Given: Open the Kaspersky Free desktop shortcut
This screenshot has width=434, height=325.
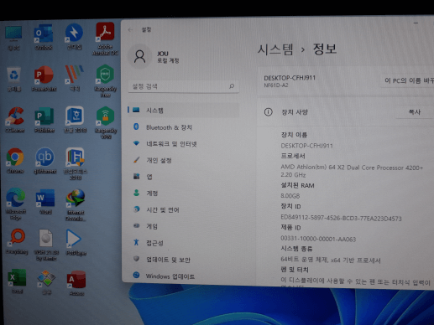Looking at the screenshot, I should point(105,80).
